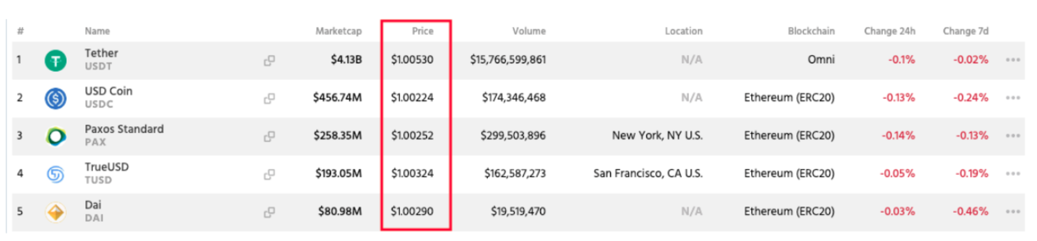Sort by the Change 24h column header

point(890,31)
